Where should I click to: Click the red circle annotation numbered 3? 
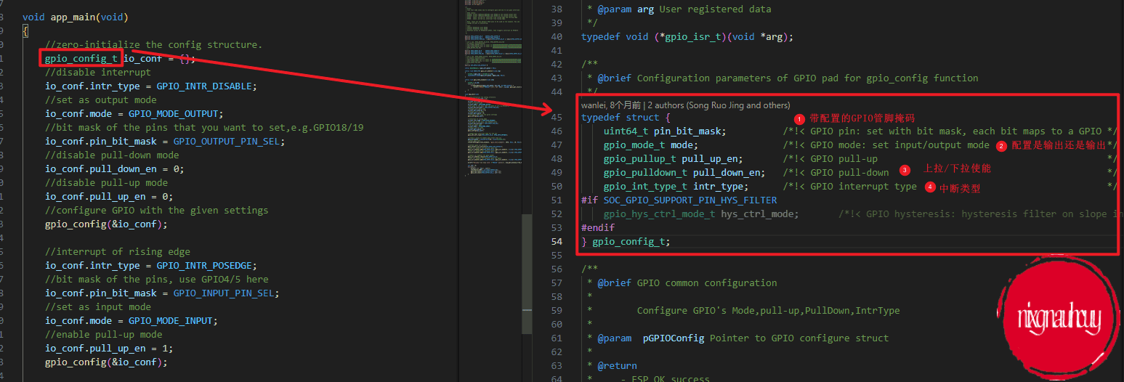click(x=905, y=170)
